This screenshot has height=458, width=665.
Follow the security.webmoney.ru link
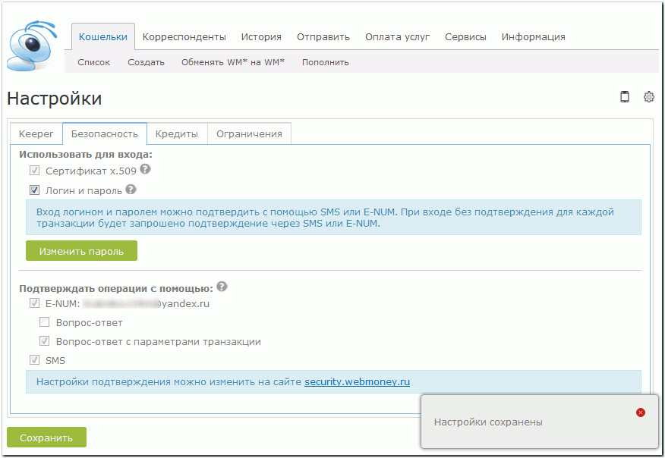tap(357, 381)
